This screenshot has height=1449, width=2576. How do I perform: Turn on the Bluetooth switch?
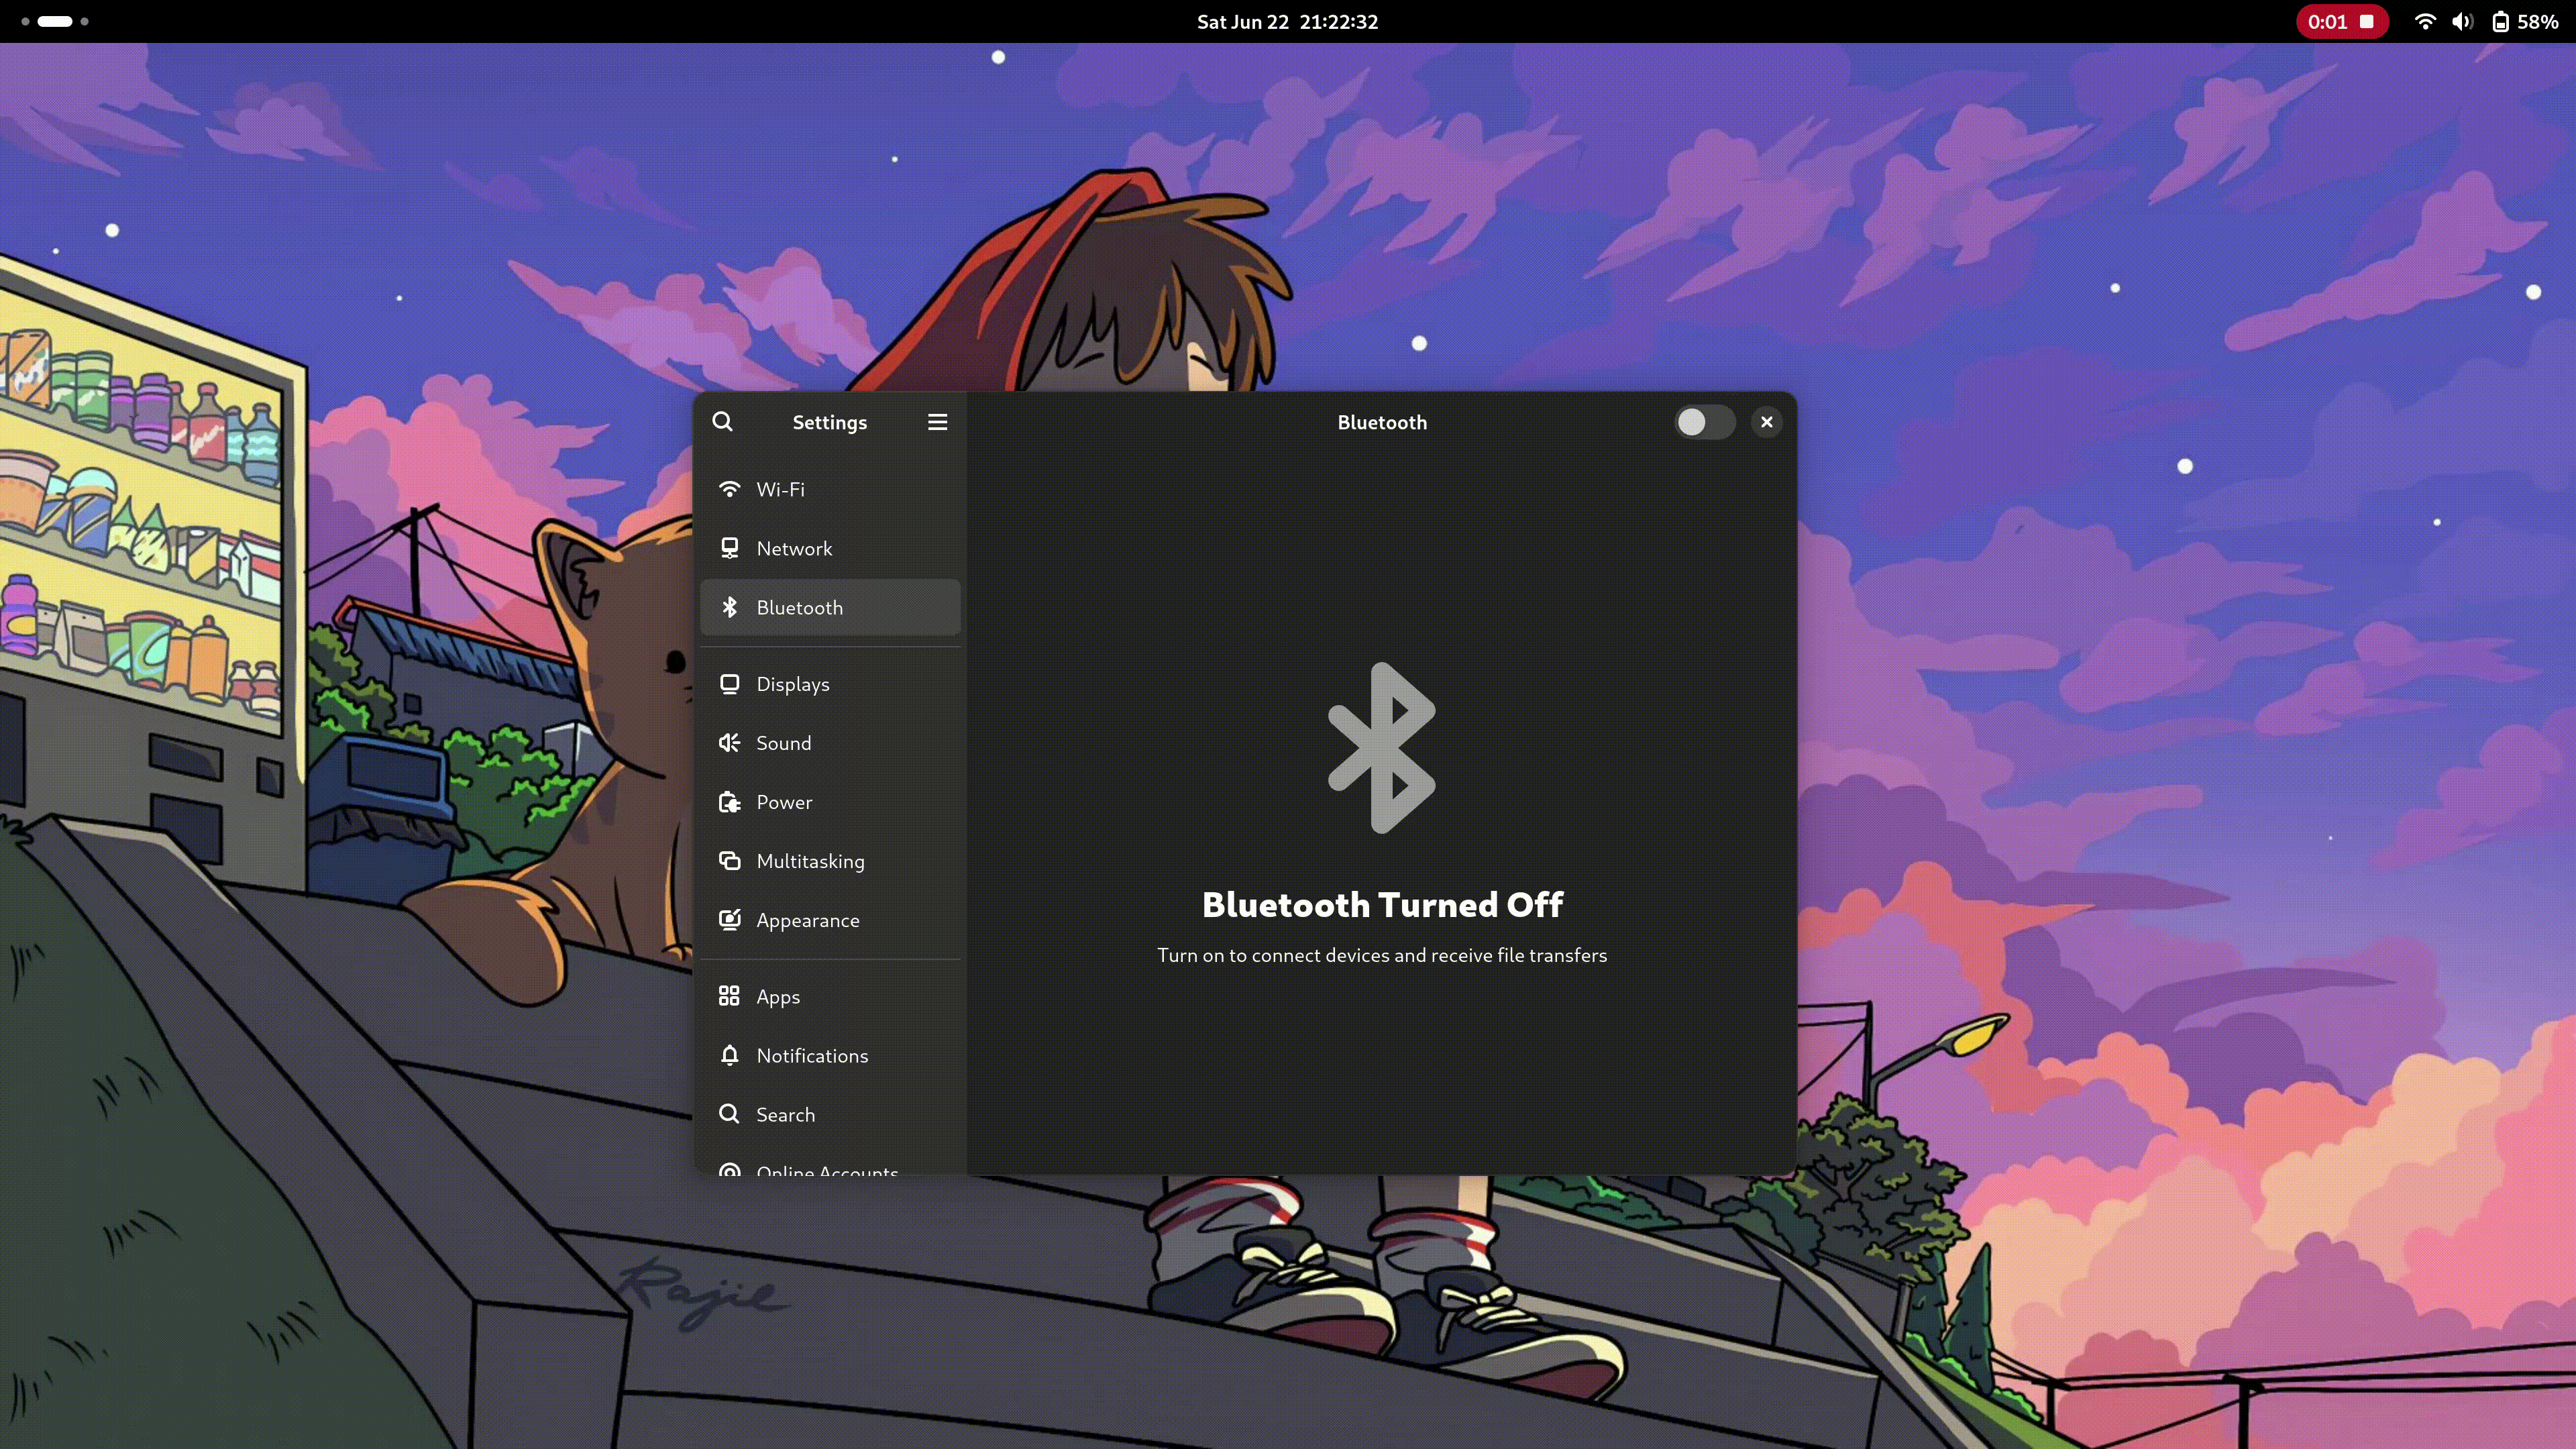click(x=1704, y=422)
